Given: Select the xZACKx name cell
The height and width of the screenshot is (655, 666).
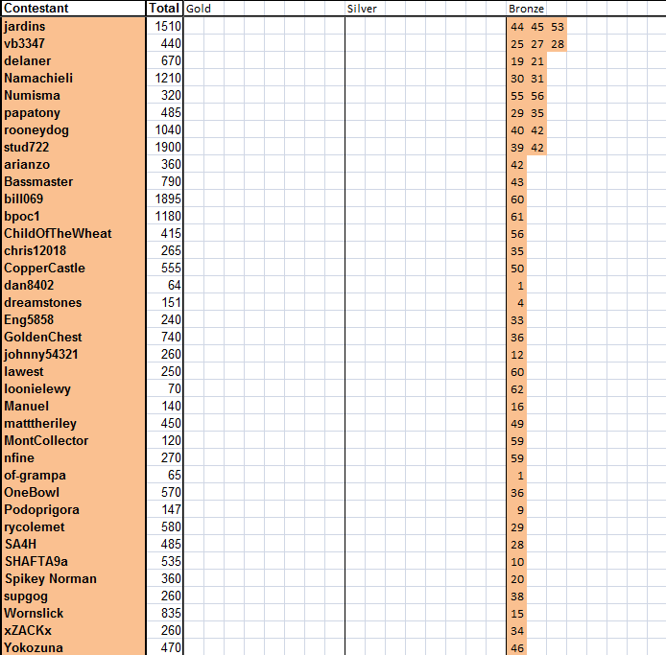Looking at the screenshot, I should [x=74, y=630].
